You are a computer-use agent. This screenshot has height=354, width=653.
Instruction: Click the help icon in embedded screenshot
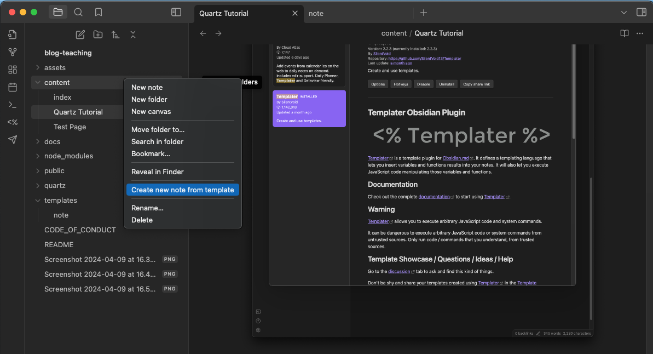click(258, 321)
